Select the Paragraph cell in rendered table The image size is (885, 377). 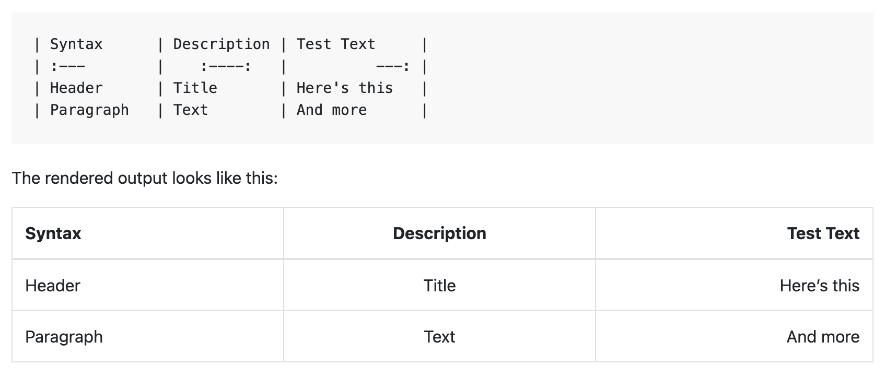click(x=64, y=337)
